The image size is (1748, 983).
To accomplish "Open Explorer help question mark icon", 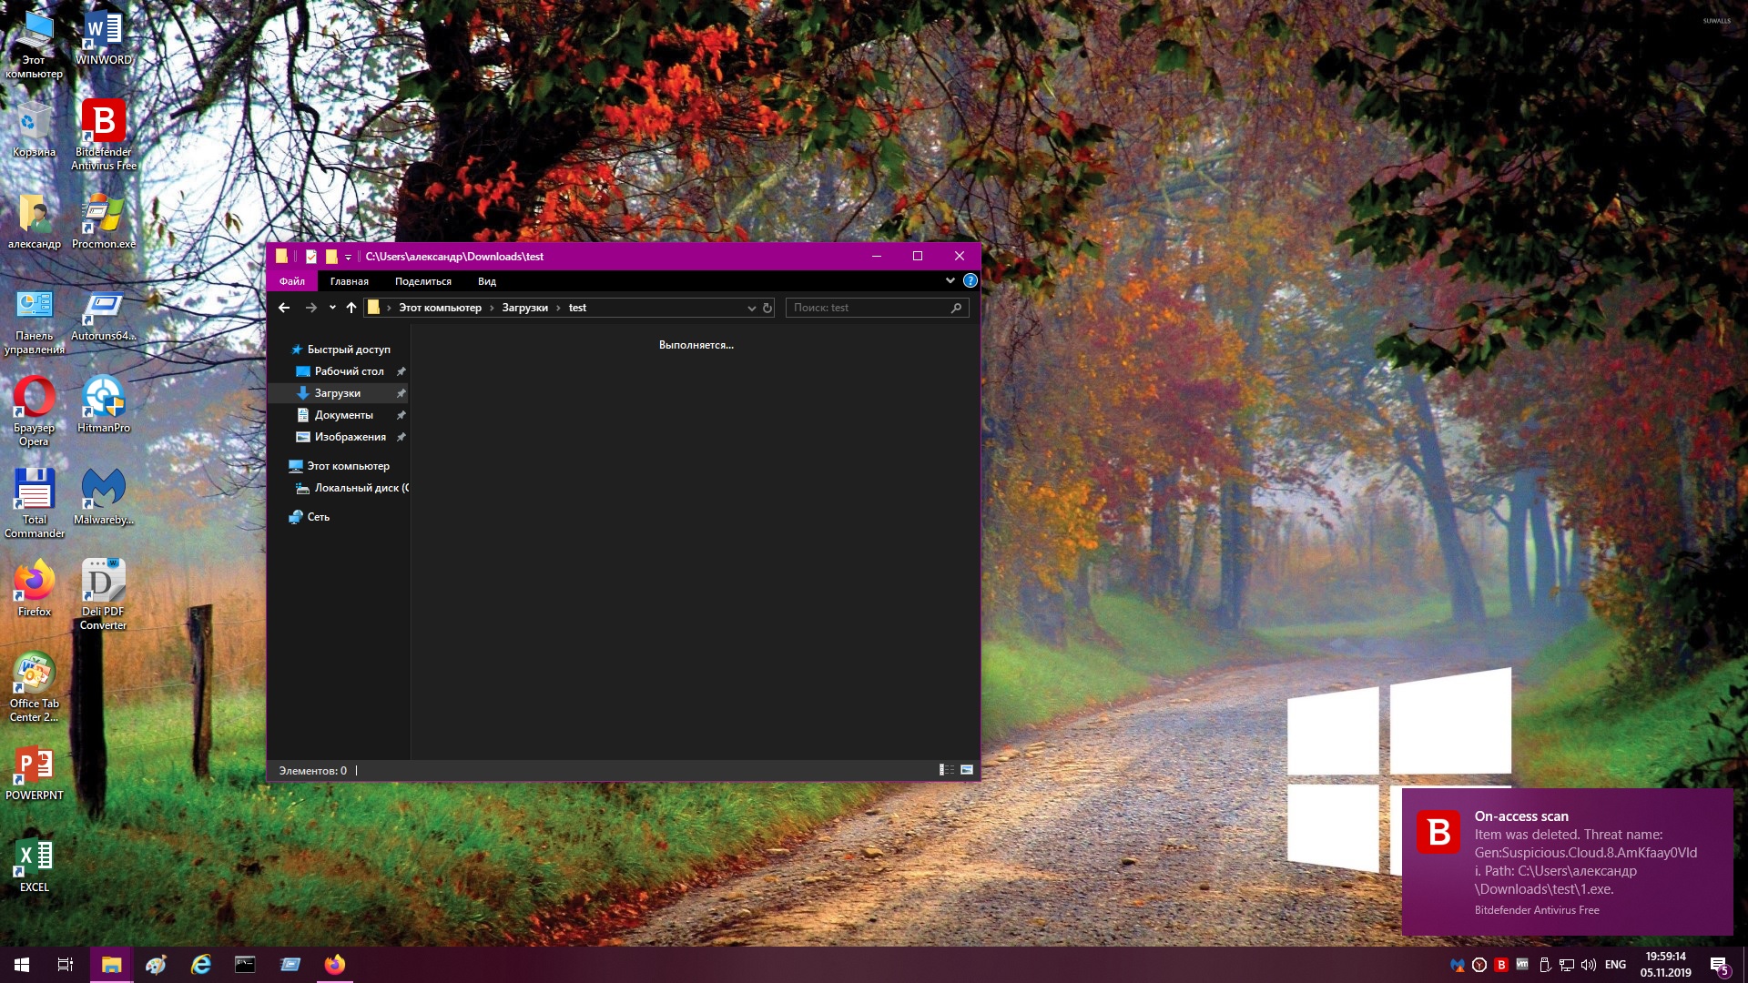I will (971, 281).
